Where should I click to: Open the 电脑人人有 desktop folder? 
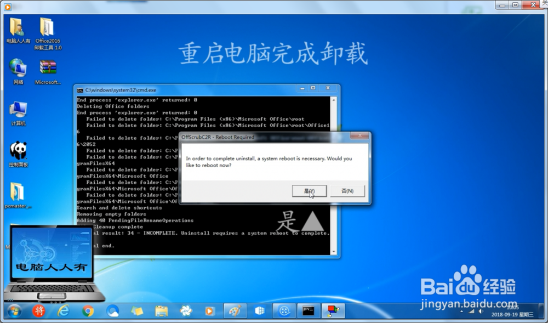pyautogui.click(x=18, y=31)
